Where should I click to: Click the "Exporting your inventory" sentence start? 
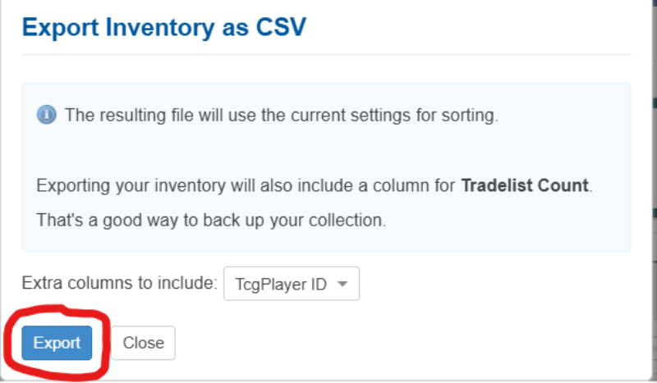tap(107, 185)
